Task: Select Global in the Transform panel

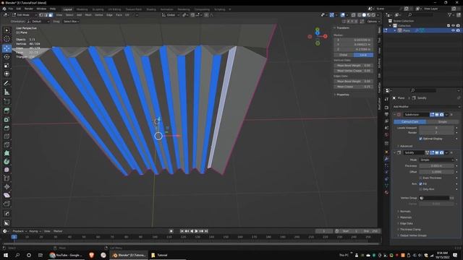Action: (x=344, y=55)
